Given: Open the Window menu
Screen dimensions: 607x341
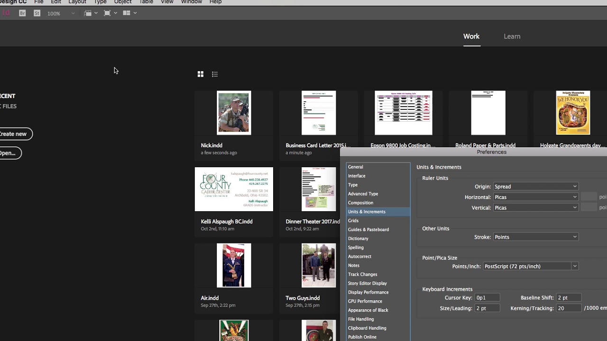Looking at the screenshot, I should pos(192,2).
